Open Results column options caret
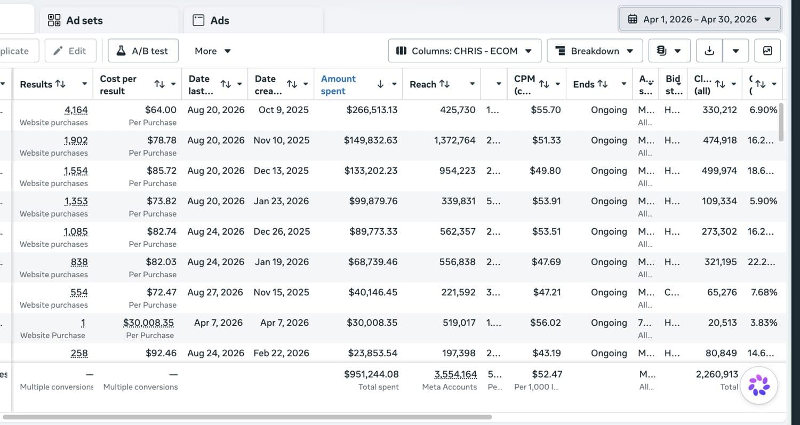Screen dimensions: 800x425 tap(84, 84)
